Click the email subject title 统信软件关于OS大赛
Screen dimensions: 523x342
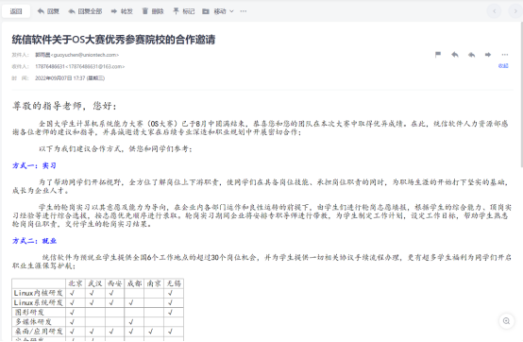pyautogui.click(x=113, y=40)
